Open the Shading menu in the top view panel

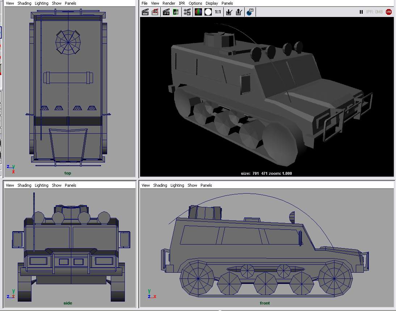(24, 3)
